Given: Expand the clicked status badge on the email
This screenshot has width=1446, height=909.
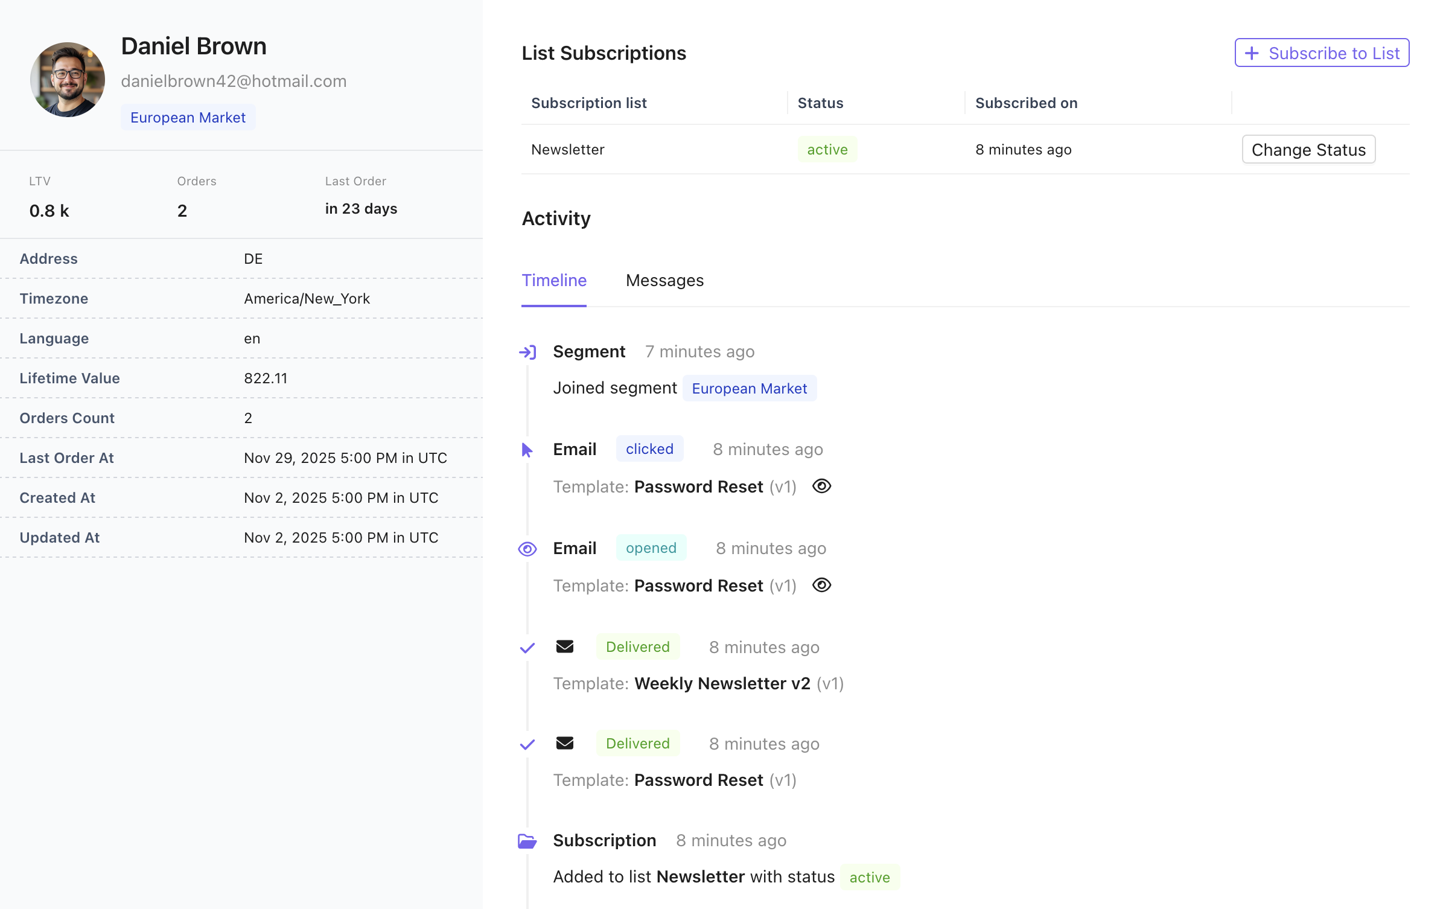Looking at the screenshot, I should tap(649, 448).
